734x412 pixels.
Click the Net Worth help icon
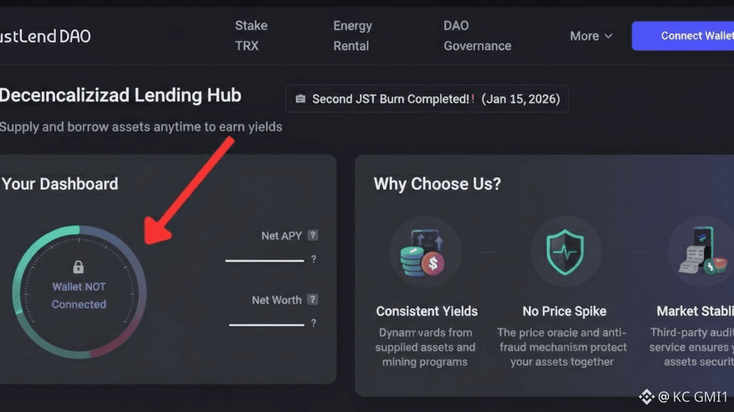pos(313,300)
